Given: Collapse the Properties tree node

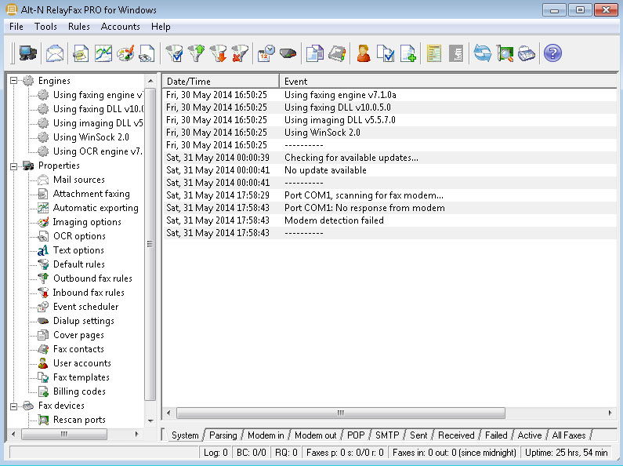Looking at the screenshot, I should 14,166.
